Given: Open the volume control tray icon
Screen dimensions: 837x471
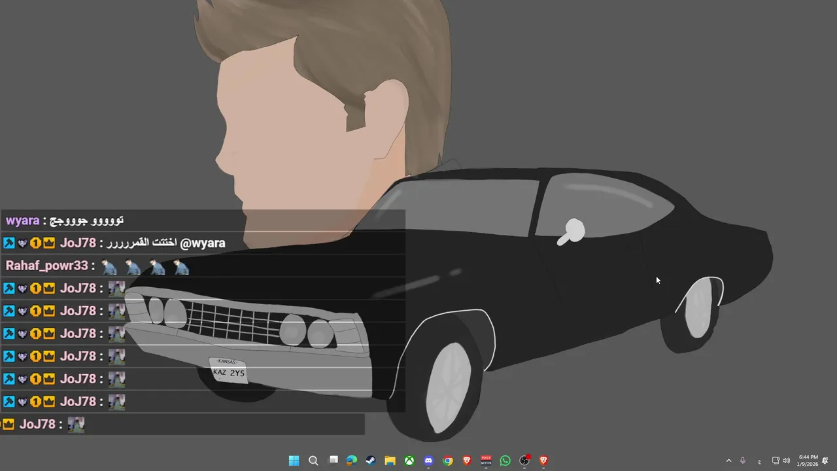Looking at the screenshot, I should coord(786,461).
